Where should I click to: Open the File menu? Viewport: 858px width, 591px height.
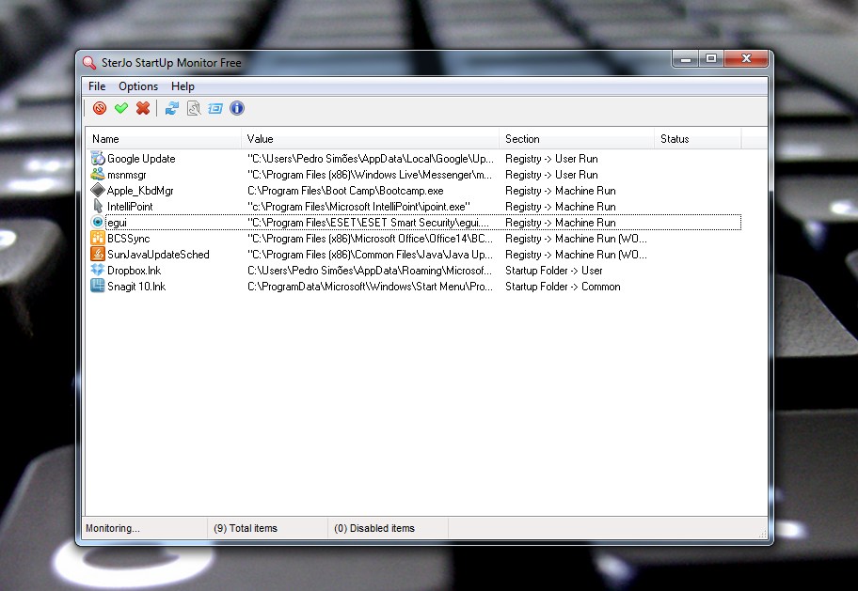coord(97,86)
